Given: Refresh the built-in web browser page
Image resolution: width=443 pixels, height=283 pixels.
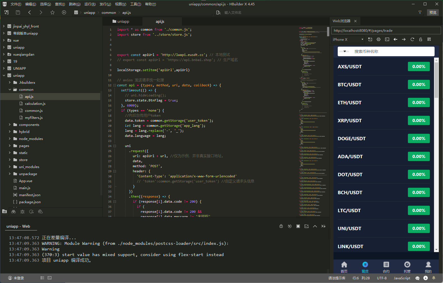Looking at the screenshot, I should [412, 39].
